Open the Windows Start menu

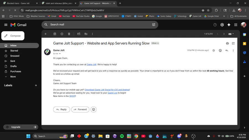pos(28,136)
